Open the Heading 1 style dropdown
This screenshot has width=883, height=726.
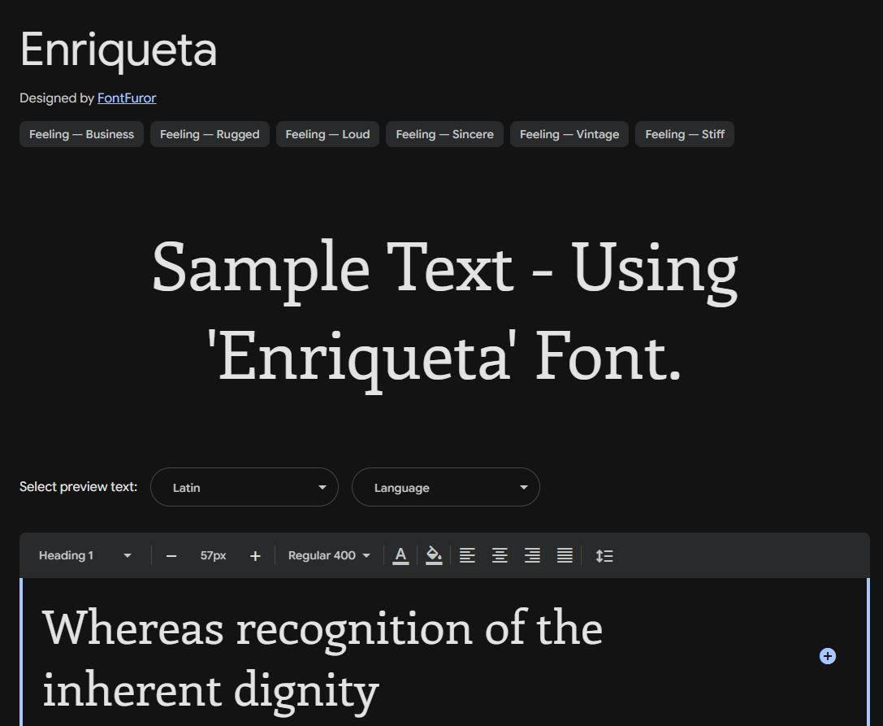point(84,556)
